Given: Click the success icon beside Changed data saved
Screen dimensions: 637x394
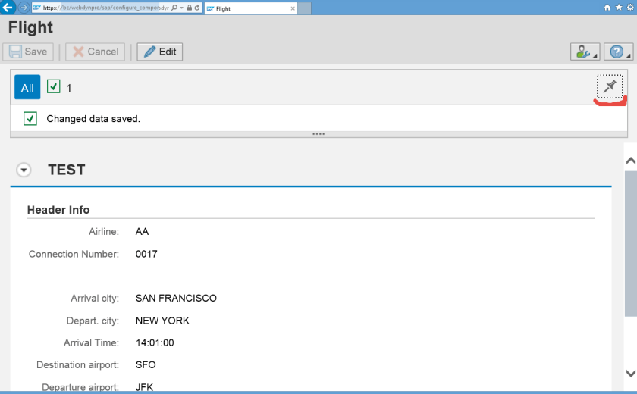Looking at the screenshot, I should click(30, 119).
